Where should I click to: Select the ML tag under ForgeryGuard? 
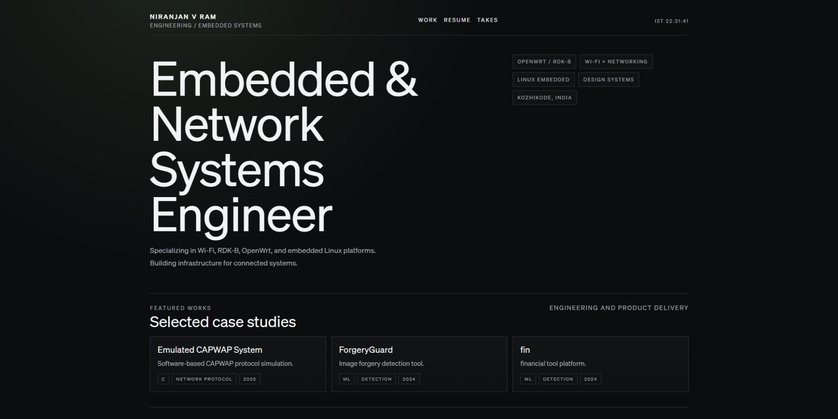tap(347, 379)
